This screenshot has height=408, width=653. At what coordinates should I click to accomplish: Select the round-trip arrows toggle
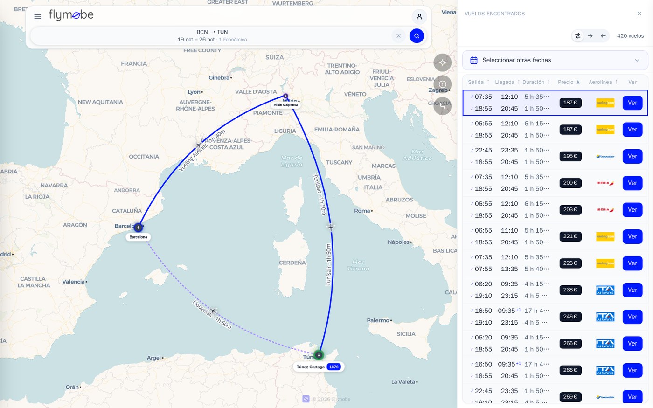tap(577, 36)
